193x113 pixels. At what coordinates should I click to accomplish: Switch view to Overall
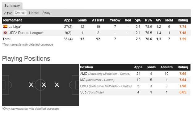pyautogui.click(x=20, y=13)
